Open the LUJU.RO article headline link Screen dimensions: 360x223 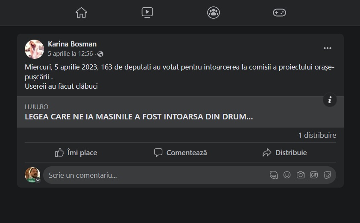pyautogui.click(x=139, y=116)
